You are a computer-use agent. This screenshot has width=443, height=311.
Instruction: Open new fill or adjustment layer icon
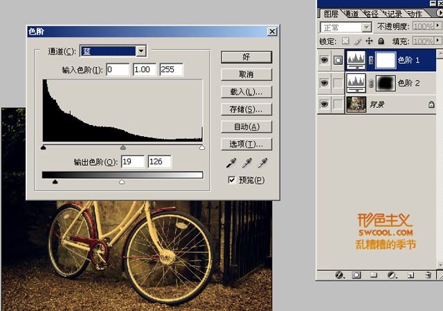pyautogui.click(x=392, y=275)
